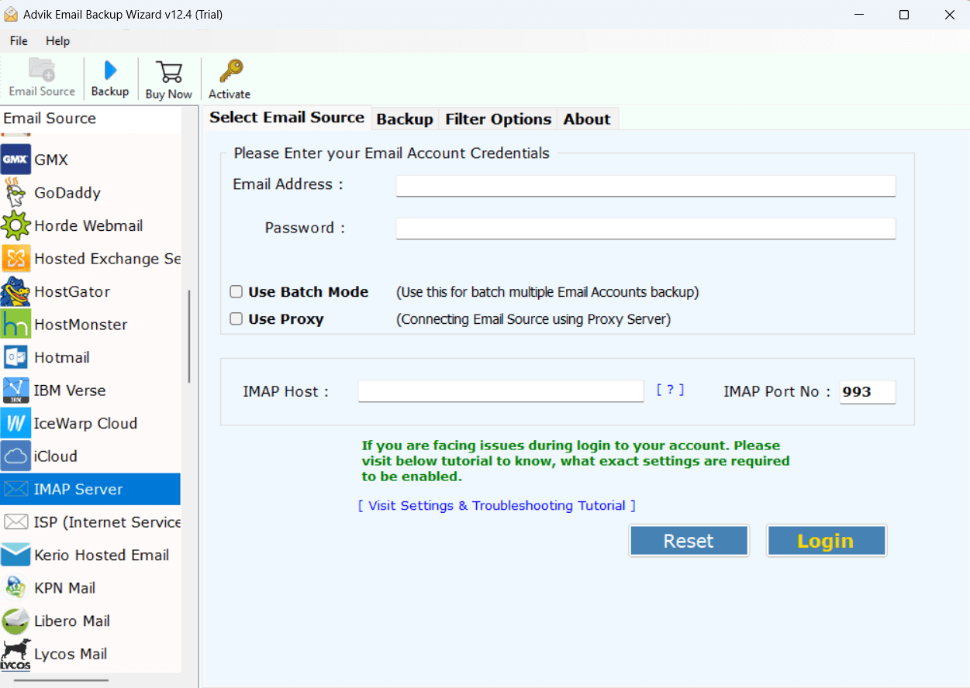Select IceWarp Cloud text entry

(x=85, y=423)
